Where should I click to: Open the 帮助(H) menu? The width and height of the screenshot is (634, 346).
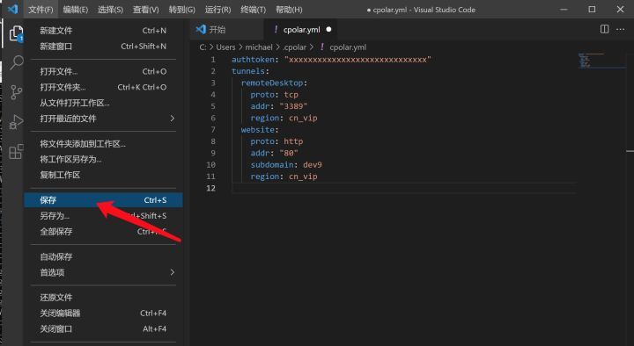(289, 10)
